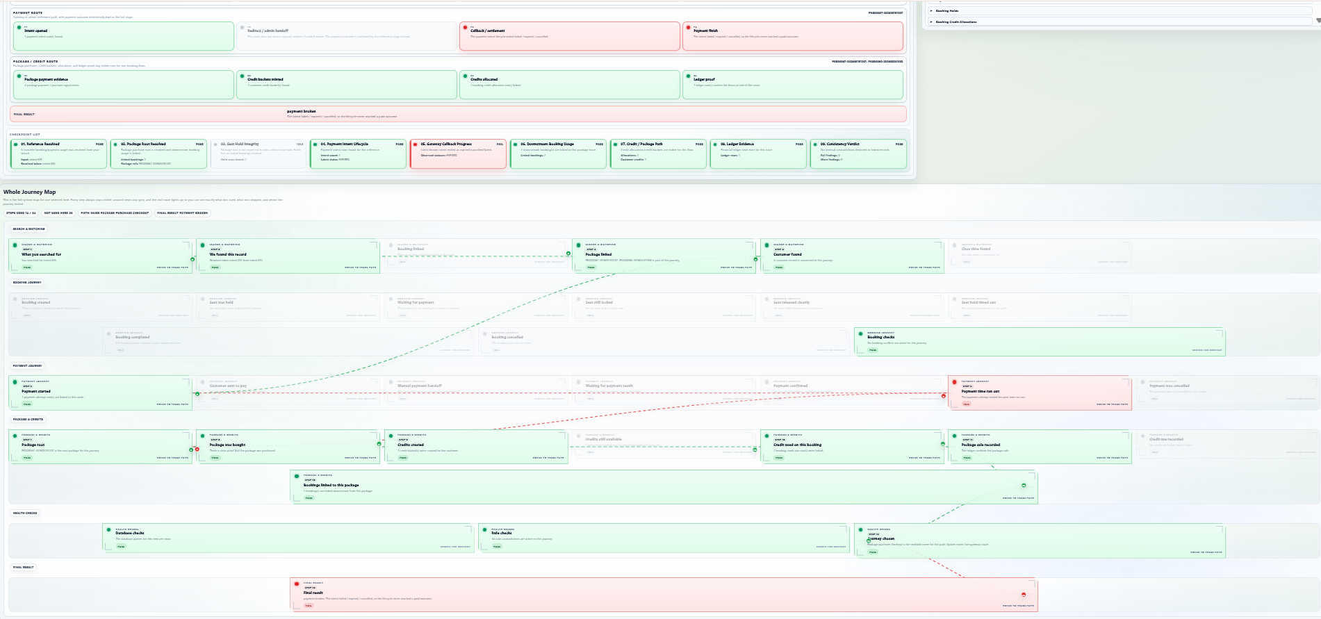Click the green dot on We found this record

[203, 245]
